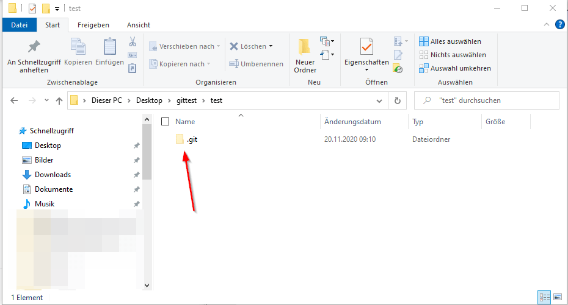
Task: Click the new folder icon in title bar
Action: (x=46, y=9)
